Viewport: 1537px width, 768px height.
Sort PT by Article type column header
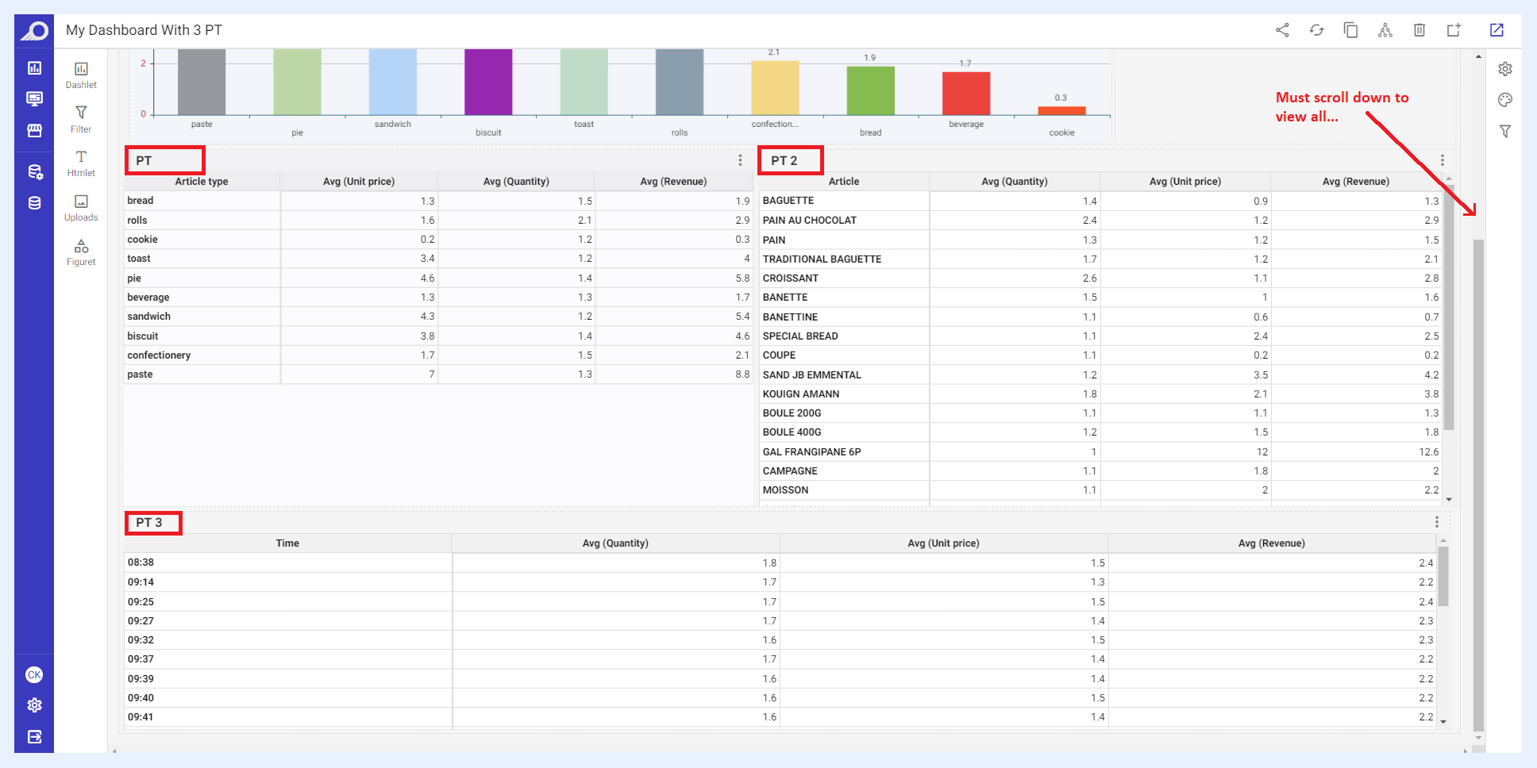point(202,182)
